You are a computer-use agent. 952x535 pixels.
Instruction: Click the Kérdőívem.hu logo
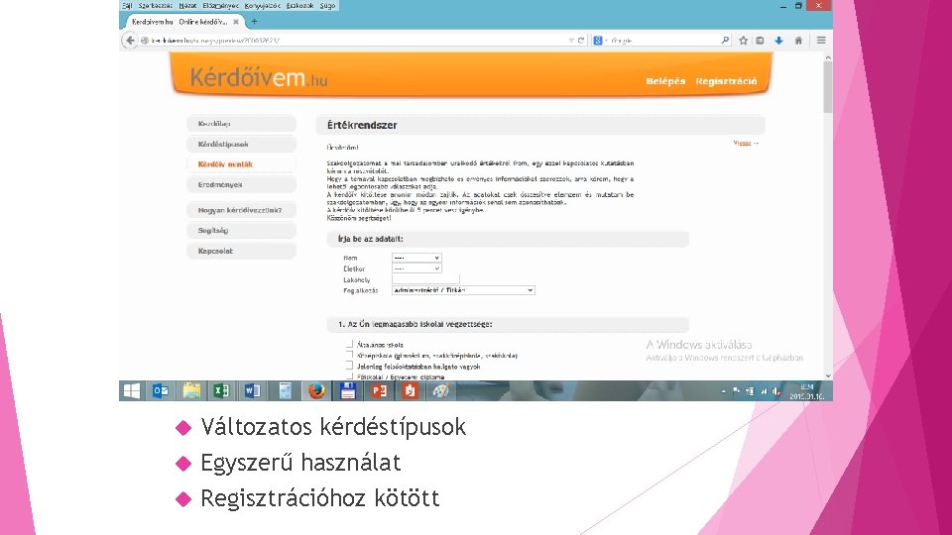259,77
